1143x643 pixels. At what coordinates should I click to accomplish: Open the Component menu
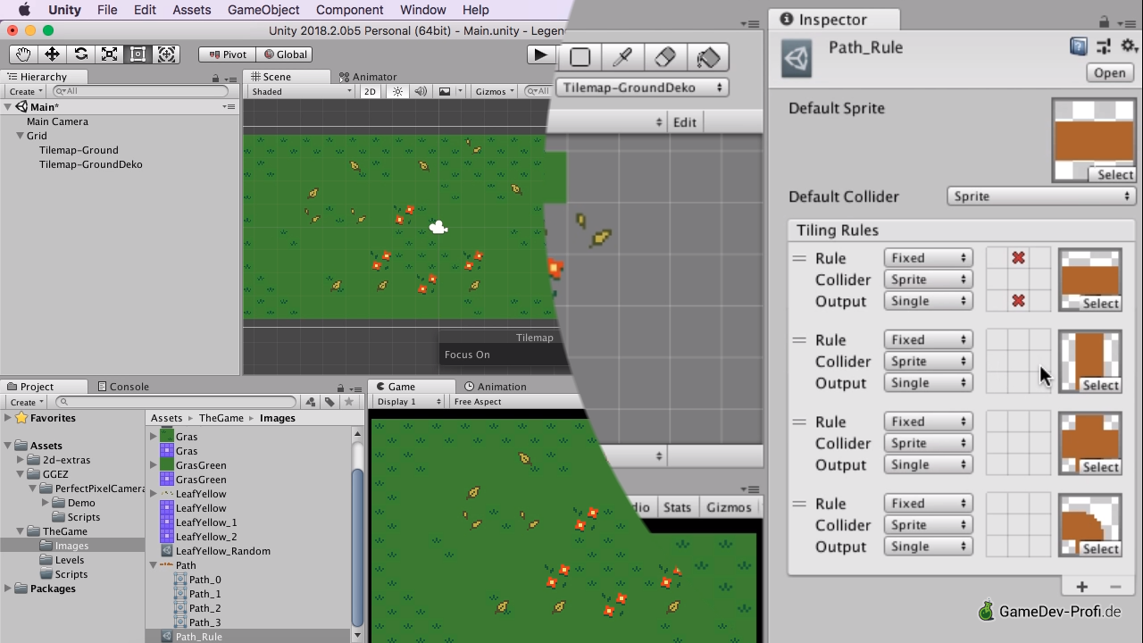pyautogui.click(x=350, y=10)
